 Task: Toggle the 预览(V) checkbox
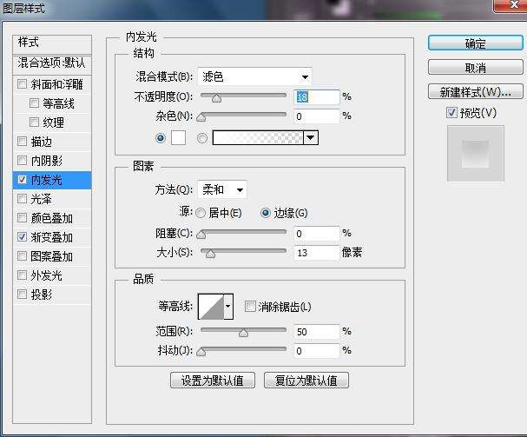[x=451, y=113]
